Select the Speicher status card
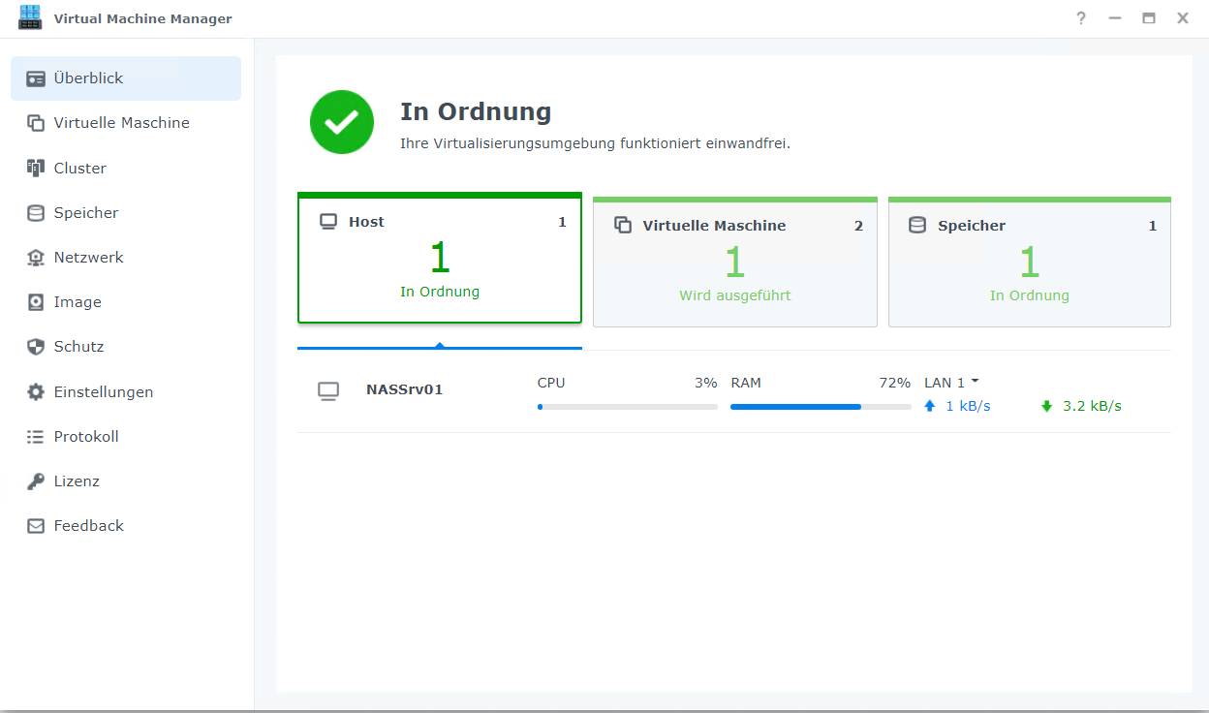 [x=1029, y=262]
